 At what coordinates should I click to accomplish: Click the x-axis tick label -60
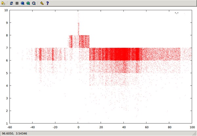(10, 127)
